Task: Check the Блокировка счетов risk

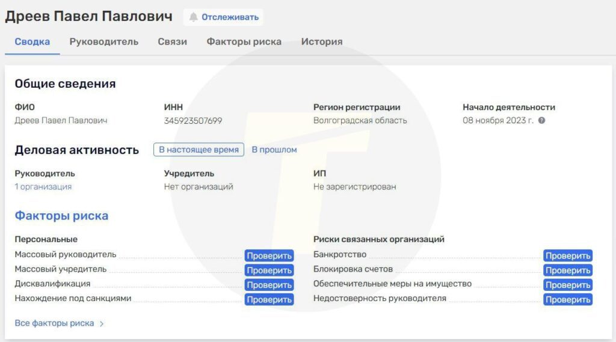Action: pos(567,270)
